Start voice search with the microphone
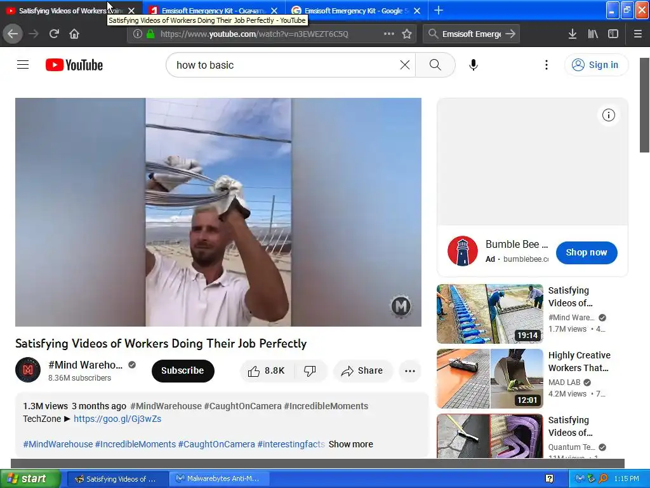The height and width of the screenshot is (488, 650). [474, 65]
